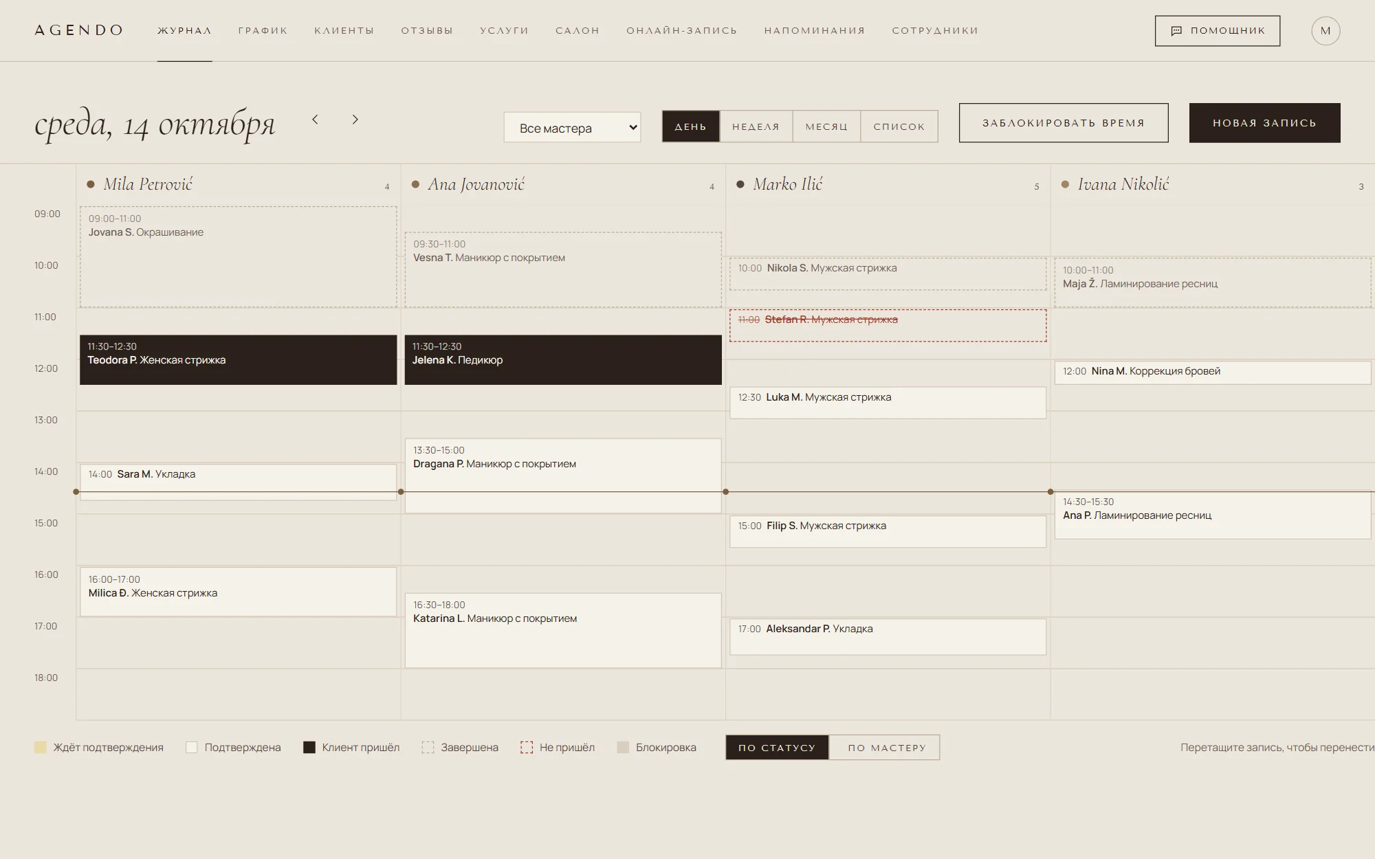Open the Сотрудники tab
The image size is (1375, 859).
pyautogui.click(x=935, y=31)
